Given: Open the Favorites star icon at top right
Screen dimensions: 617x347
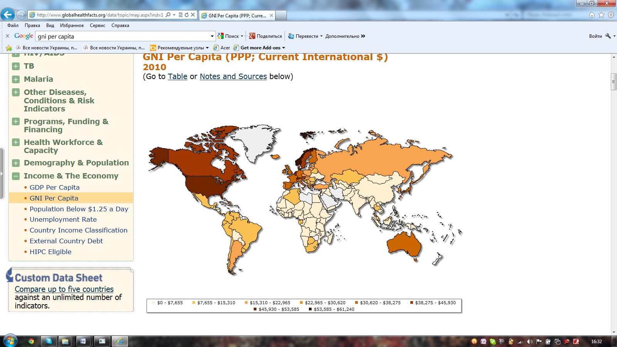Looking at the screenshot, I should [x=601, y=15].
